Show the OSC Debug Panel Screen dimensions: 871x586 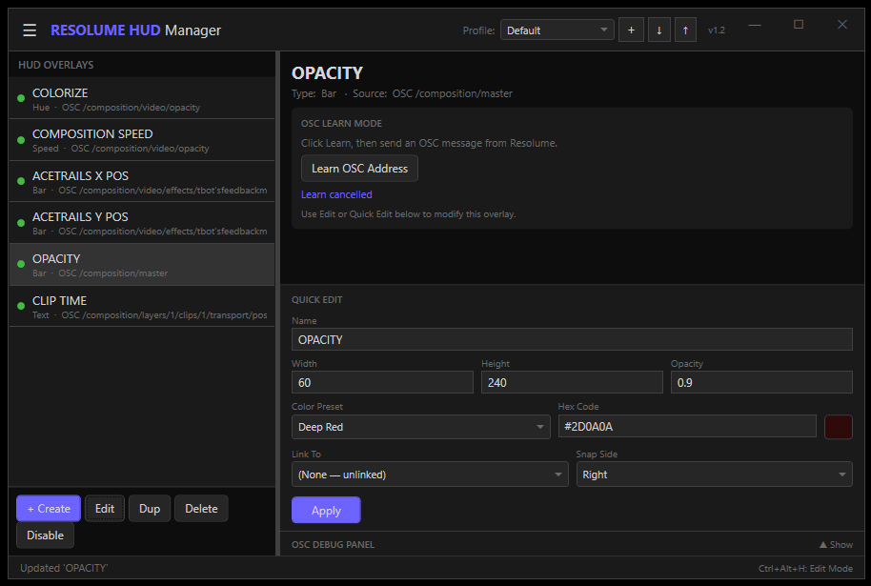835,545
